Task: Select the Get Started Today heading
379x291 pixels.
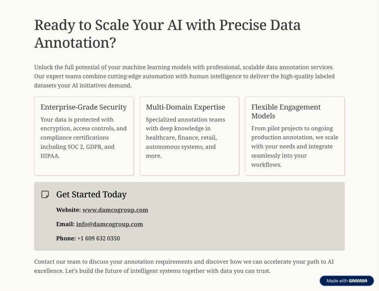Action: pos(91,194)
